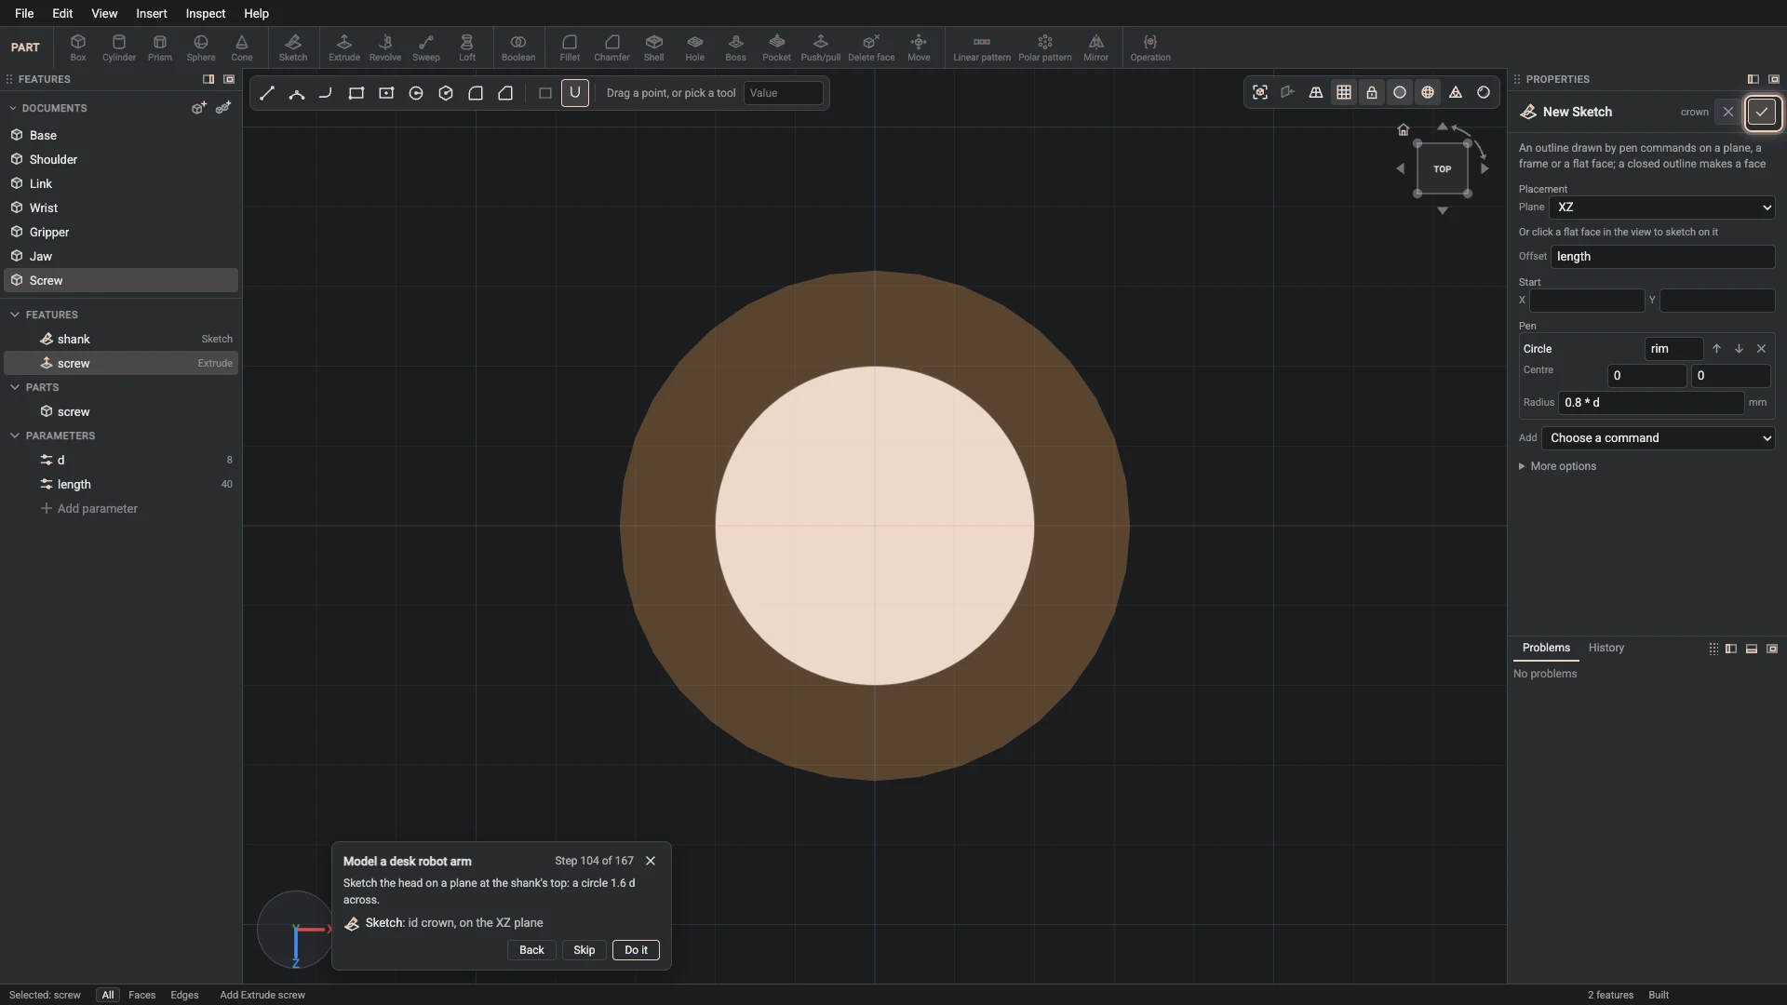This screenshot has width=1787, height=1005.
Task: Switch to the History tab
Action: 1606,648
